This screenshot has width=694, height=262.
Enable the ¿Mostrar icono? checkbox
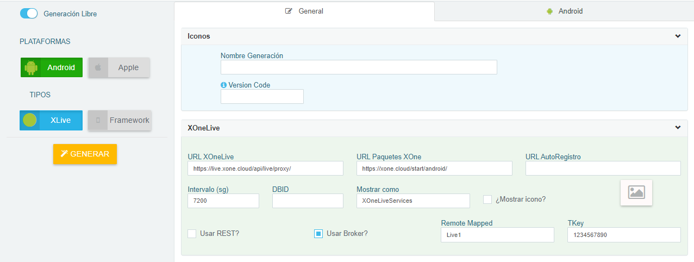point(487,199)
